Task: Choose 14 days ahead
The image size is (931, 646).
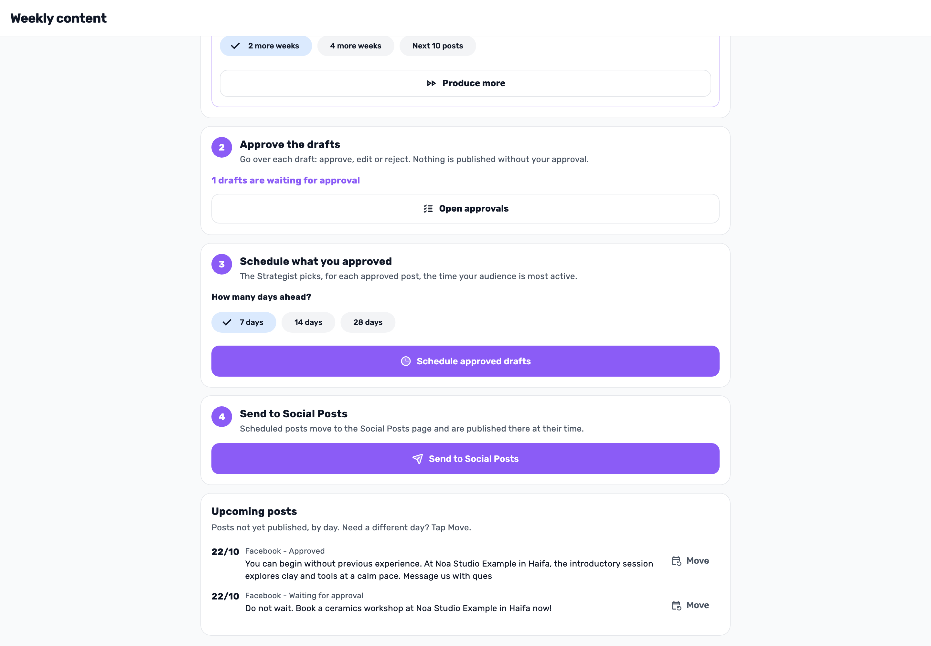Action: coord(308,323)
